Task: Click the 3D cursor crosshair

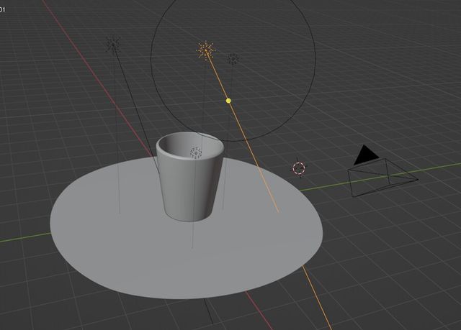Action: (299, 168)
